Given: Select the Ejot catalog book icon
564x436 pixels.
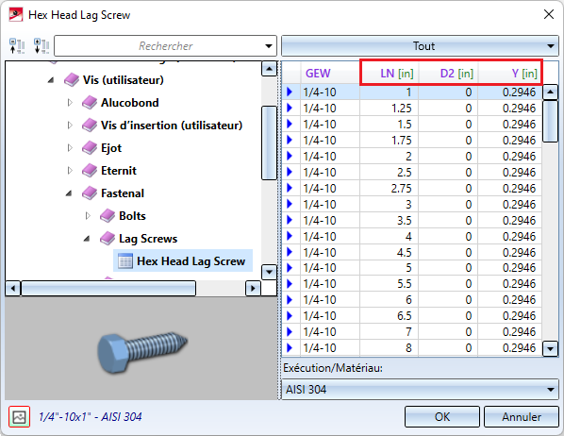Looking at the screenshot, I should point(90,148).
